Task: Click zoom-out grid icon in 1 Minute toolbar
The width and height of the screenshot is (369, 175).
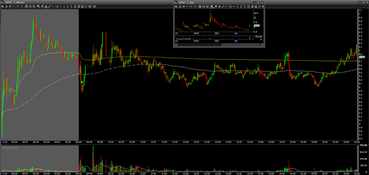Action: (30, 6)
